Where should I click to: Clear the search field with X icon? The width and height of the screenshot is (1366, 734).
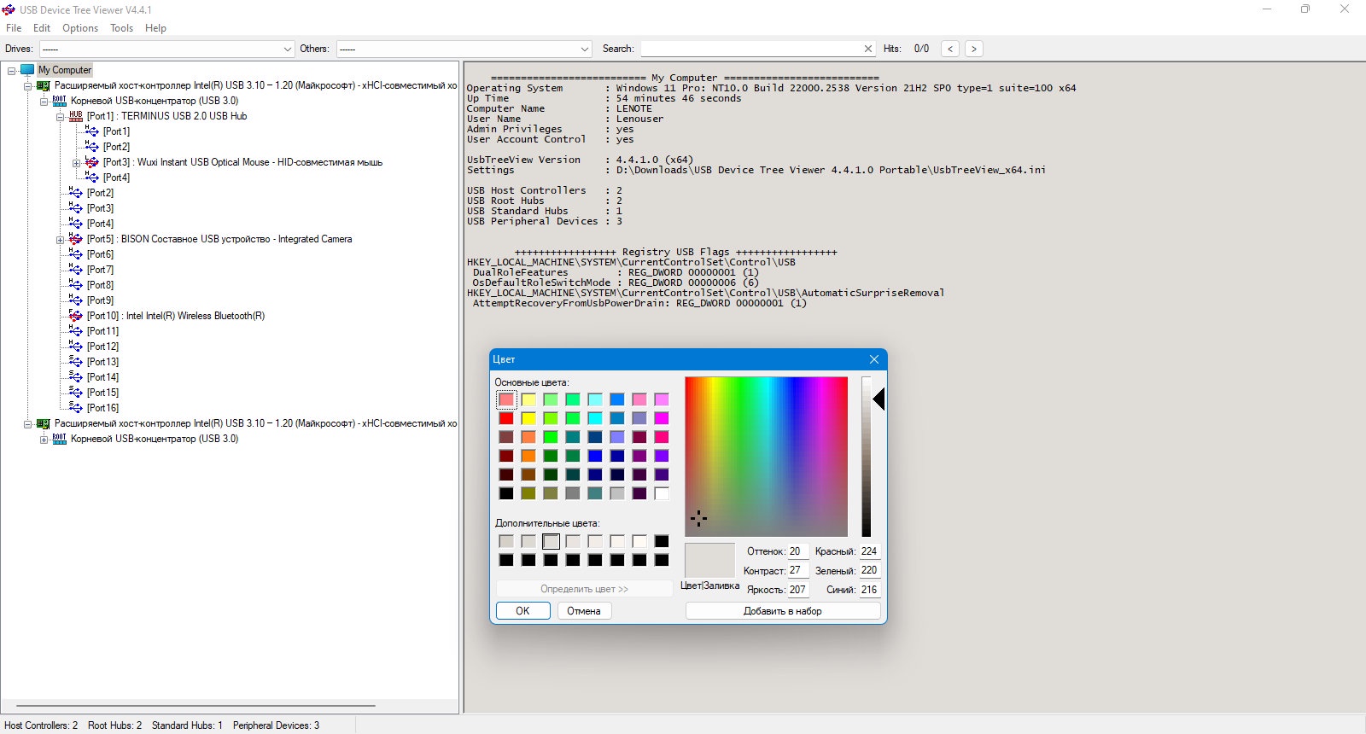coord(868,49)
